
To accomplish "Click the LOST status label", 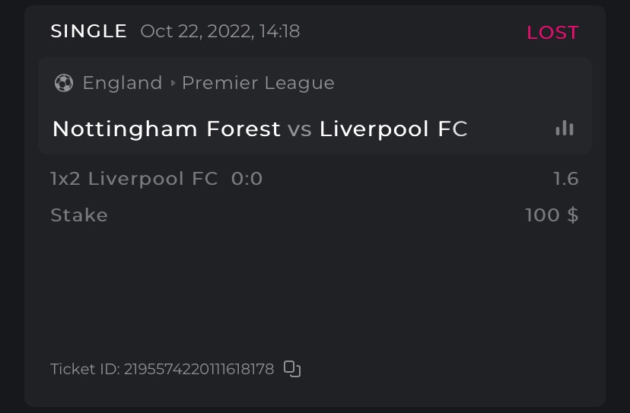I will tap(552, 33).
